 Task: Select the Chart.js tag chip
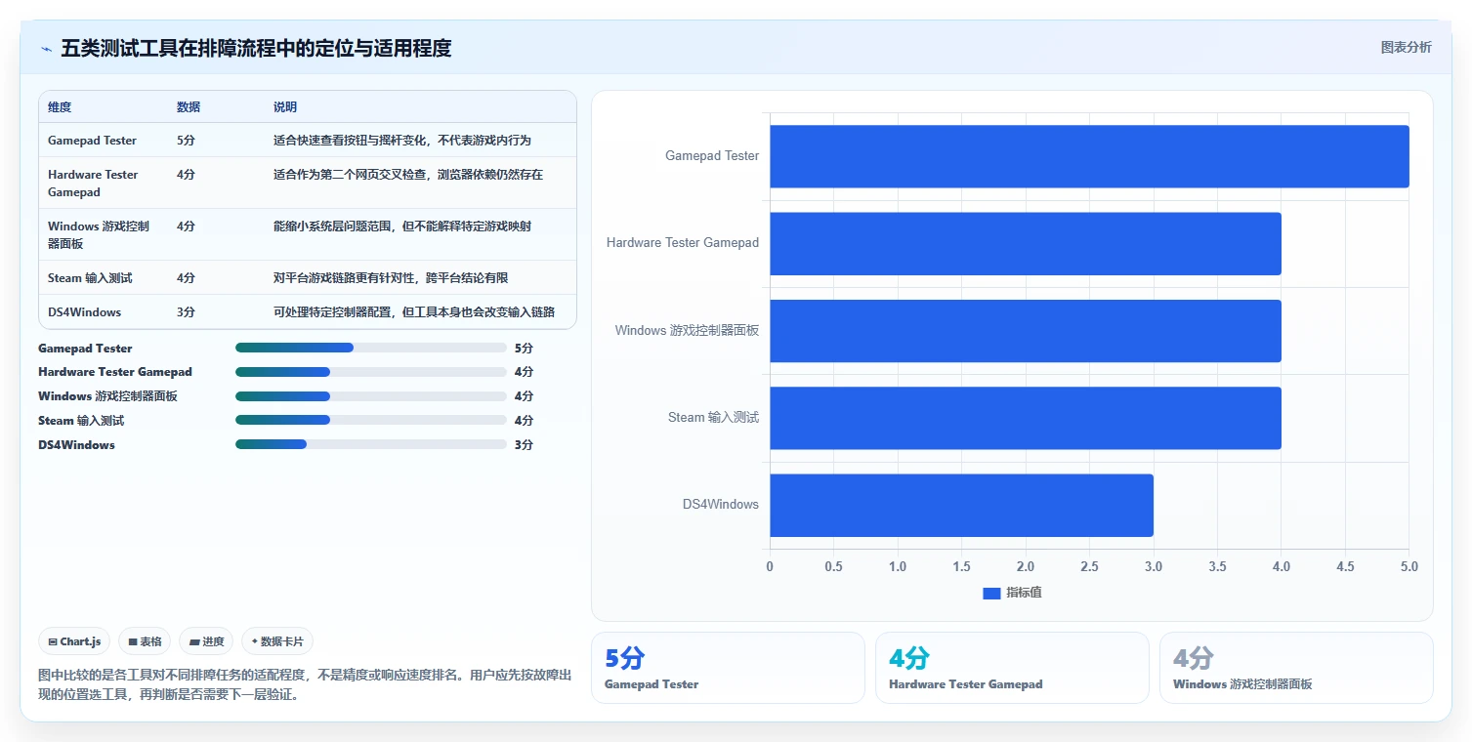tap(75, 641)
